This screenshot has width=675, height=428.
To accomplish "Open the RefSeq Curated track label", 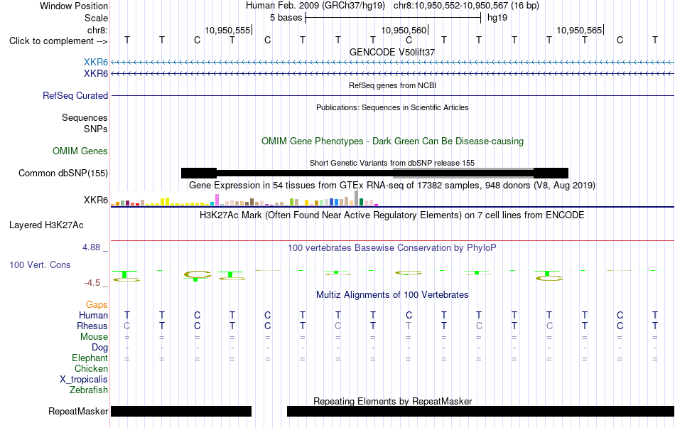I will point(75,95).
